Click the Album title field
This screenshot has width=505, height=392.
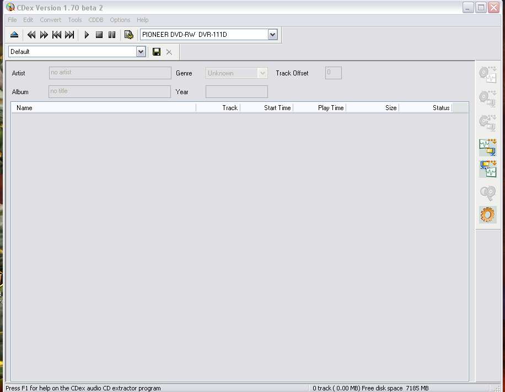pyautogui.click(x=110, y=91)
